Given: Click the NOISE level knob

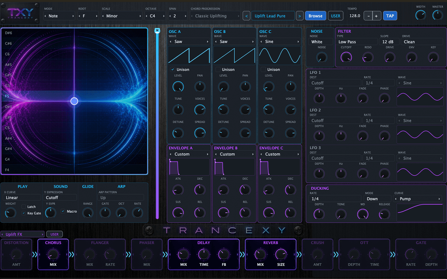Looking at the screenshot, I should click(x=322, y=57).
